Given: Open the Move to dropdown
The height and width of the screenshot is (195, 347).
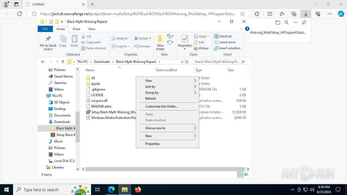Looking at the screenshot, I should pos(121,38).
